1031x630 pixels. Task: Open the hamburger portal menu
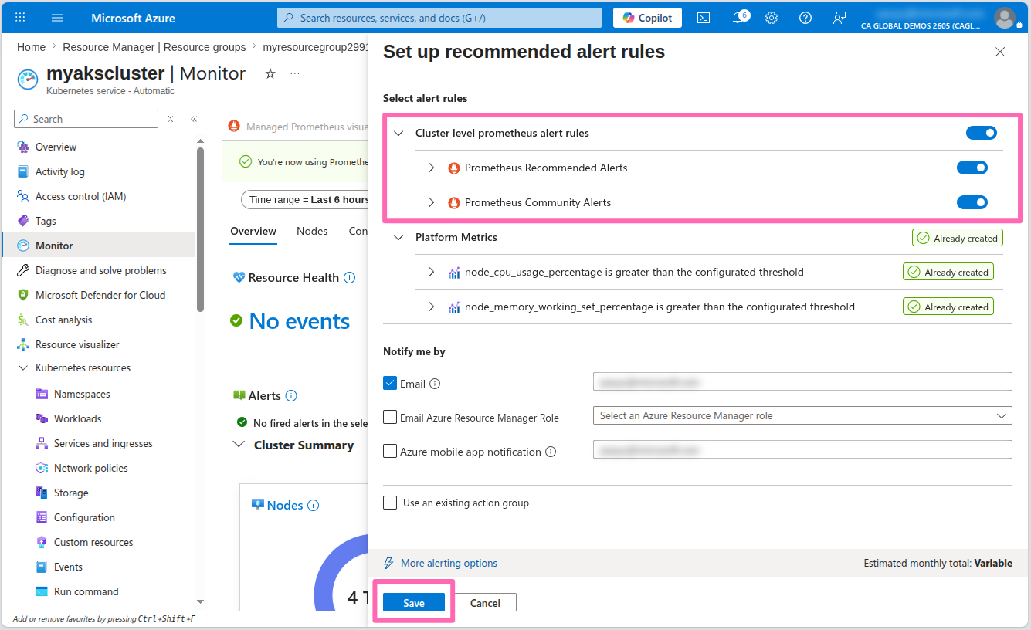57,17
